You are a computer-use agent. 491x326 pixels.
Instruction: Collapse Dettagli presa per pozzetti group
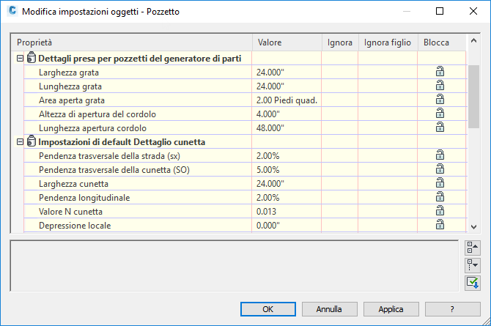pyautogui.click(x=20, y=58)
